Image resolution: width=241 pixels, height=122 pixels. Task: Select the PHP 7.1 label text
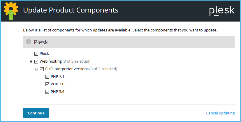pyautogui.click(x=57, y=76)
